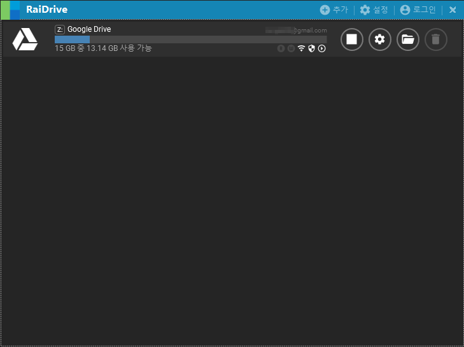Click the small play auto-connect status icon
The width and height of the screenshot is (464, 347).
(321, 48)
